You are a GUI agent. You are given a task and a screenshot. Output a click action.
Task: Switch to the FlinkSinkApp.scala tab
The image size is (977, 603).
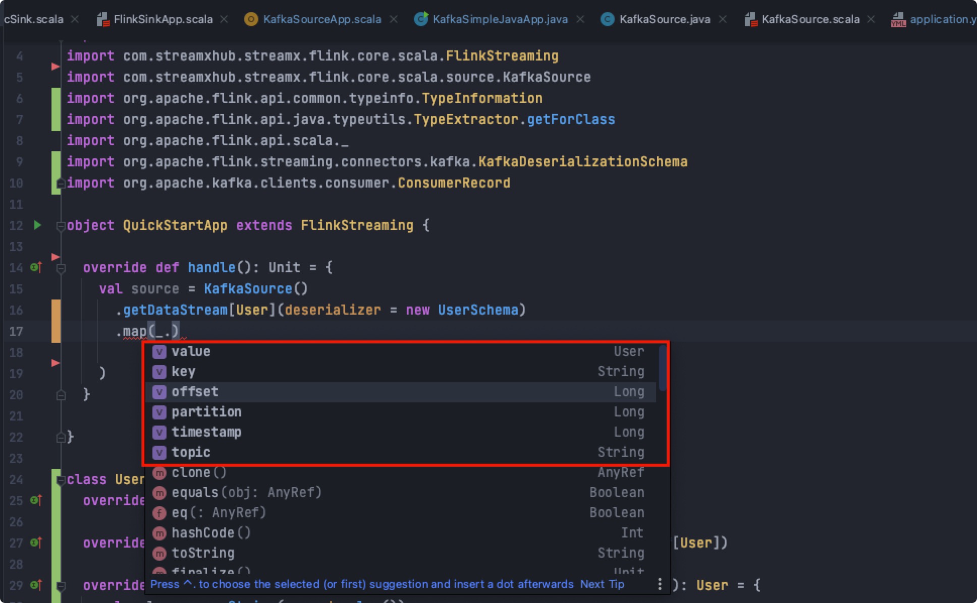(x=162, y=19)
